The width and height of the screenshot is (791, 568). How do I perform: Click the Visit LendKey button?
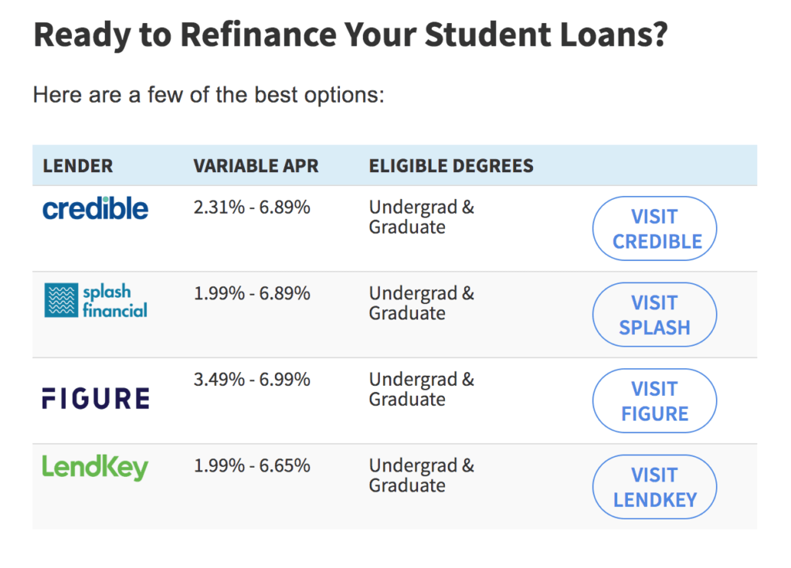tap(654, 488)
